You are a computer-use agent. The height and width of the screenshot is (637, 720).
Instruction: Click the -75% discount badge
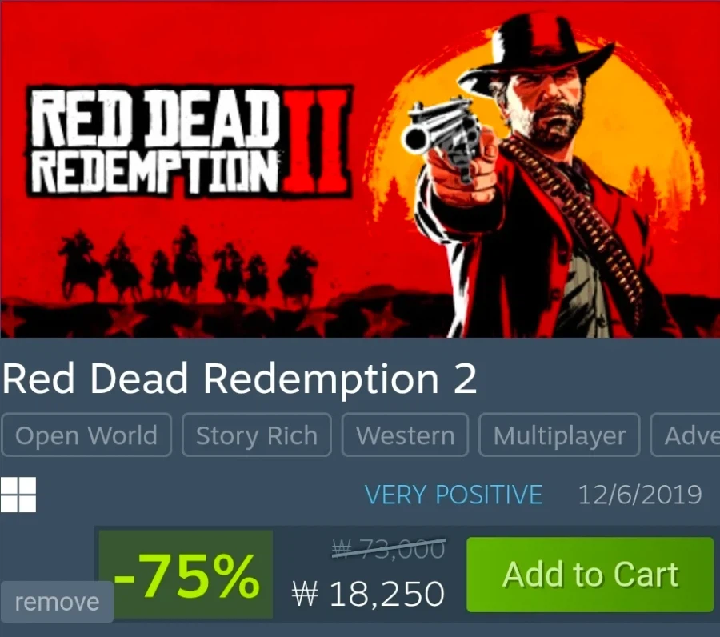tap(186, 574)
